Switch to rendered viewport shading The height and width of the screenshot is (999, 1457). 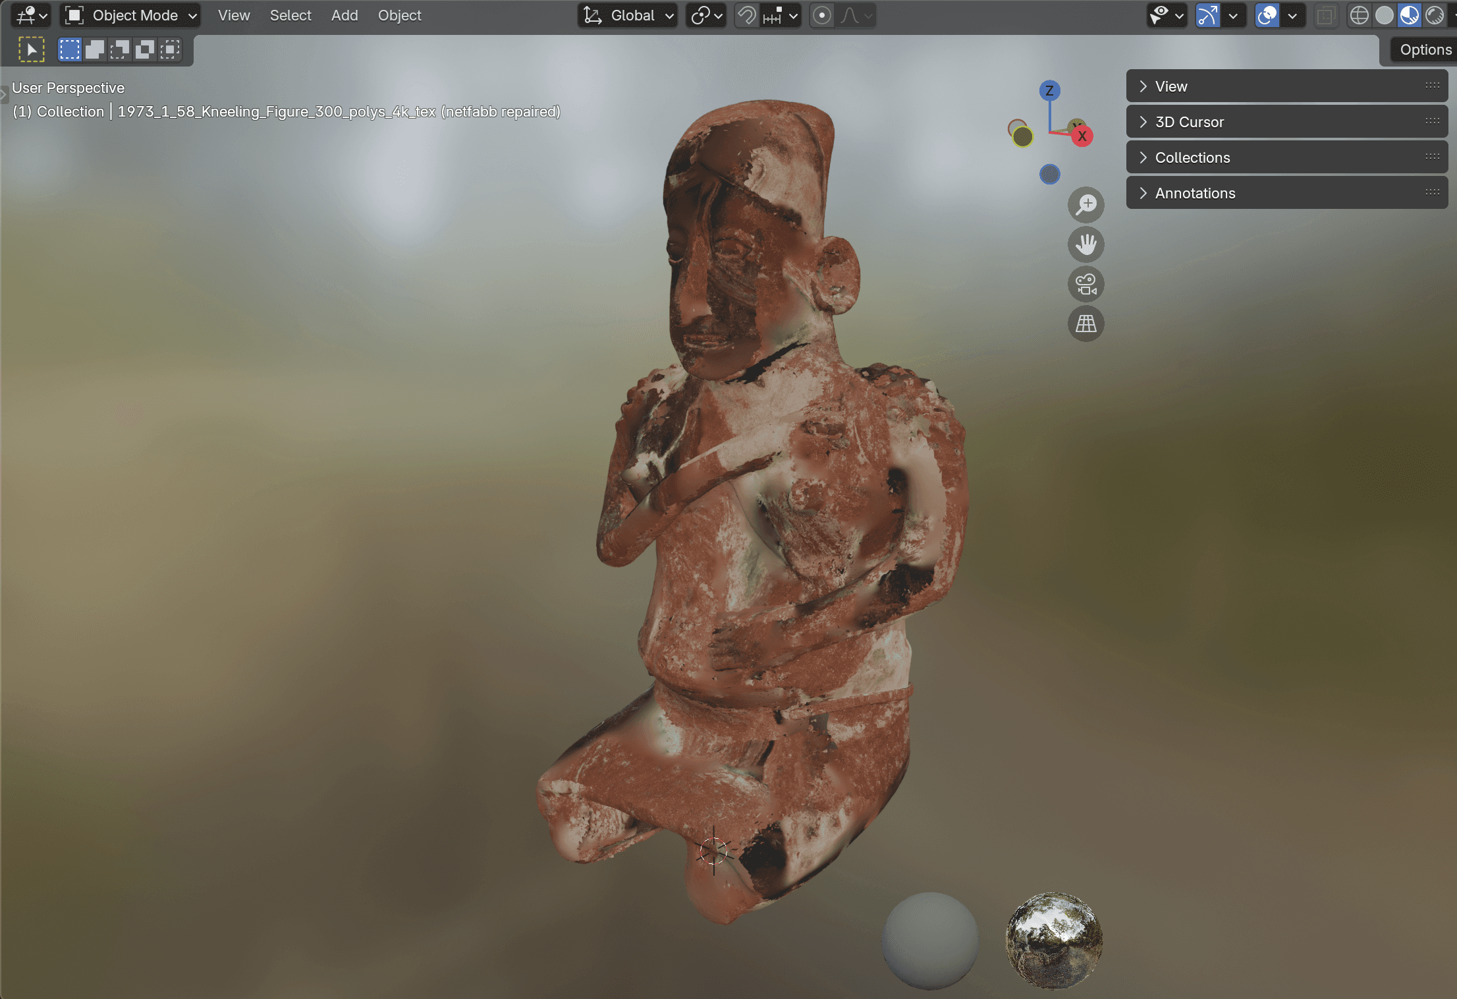click(1434, 15)
